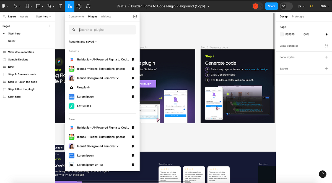The width and height of the screenshot is (332, 183).
Task: Run Builder.io plugin under Saved
Action: click(x=99, y=128)
